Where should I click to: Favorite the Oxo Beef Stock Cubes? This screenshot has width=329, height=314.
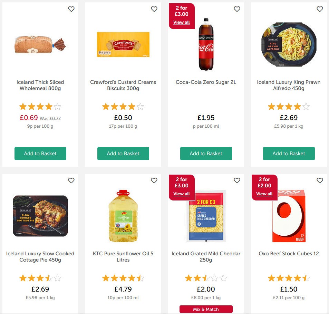coord(320,180)
